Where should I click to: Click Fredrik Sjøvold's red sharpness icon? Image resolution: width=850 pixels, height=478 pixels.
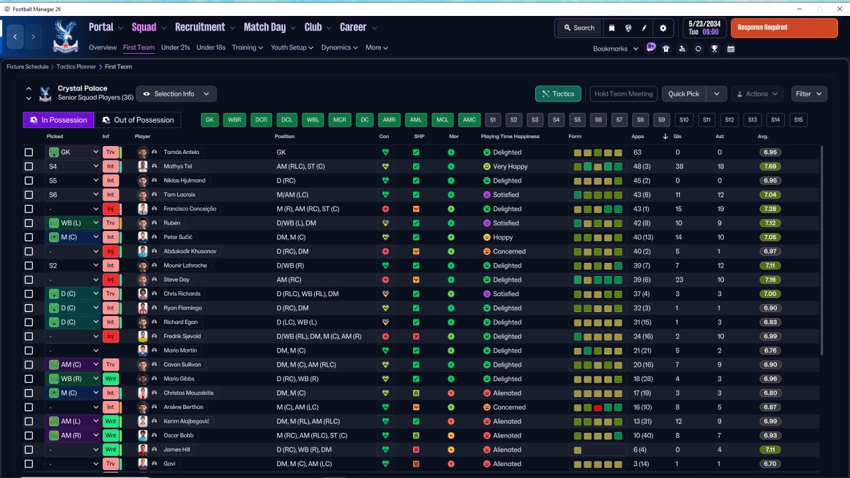416,337
